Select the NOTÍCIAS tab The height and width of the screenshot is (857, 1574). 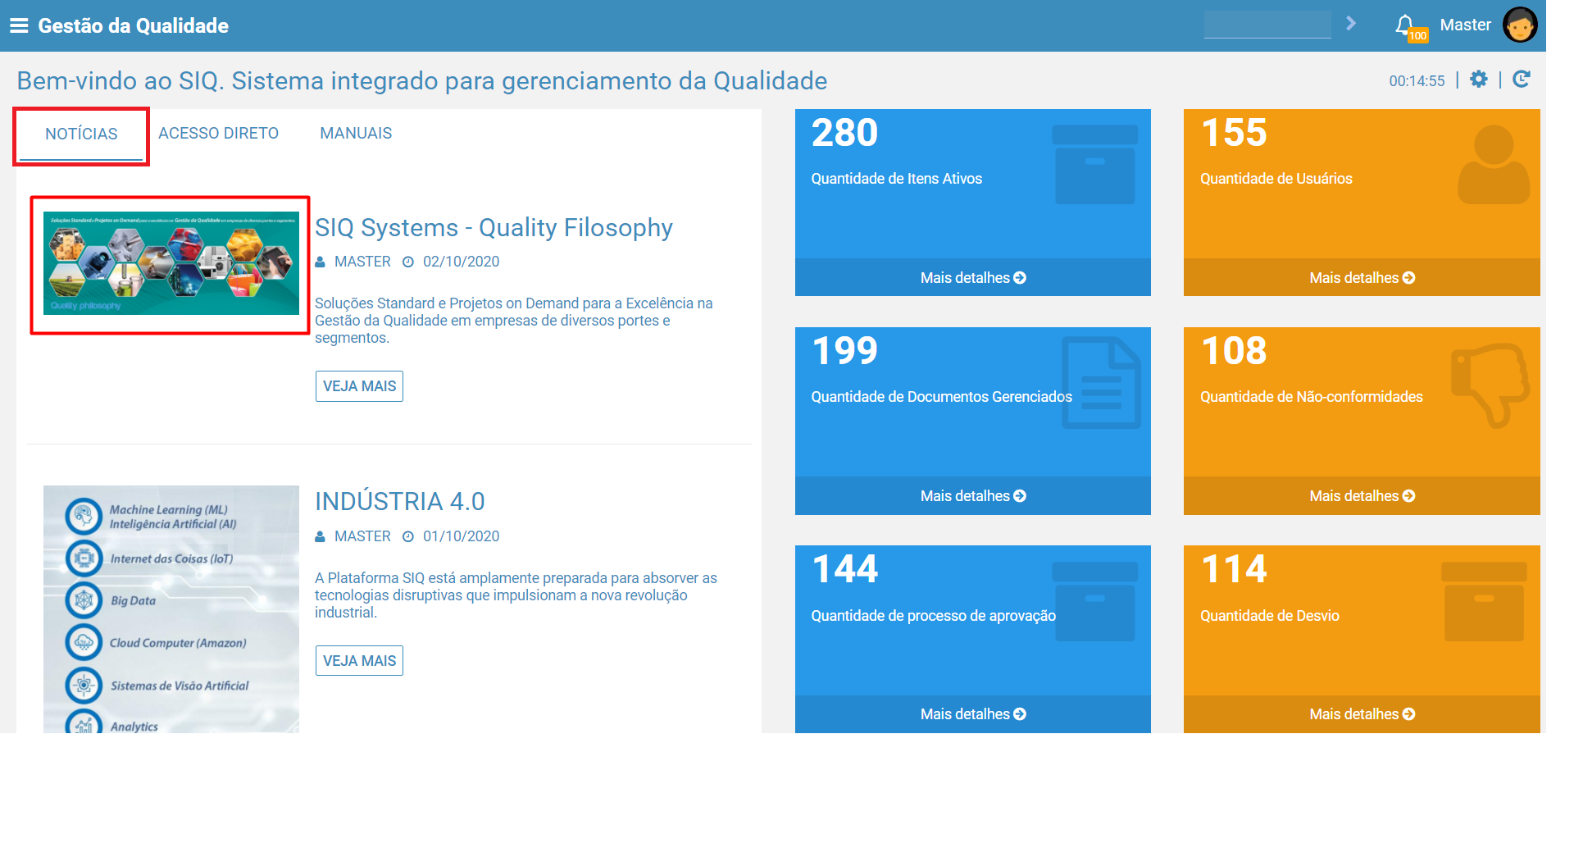tap(81, 134)
